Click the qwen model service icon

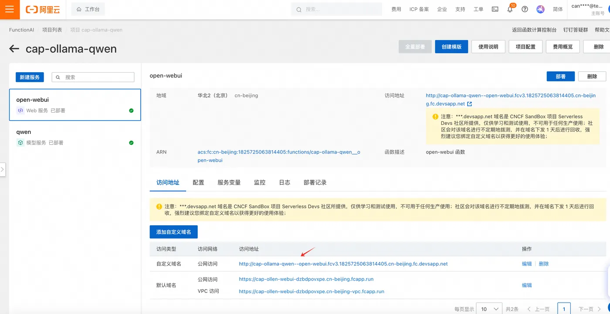click(x=20, y=143)
